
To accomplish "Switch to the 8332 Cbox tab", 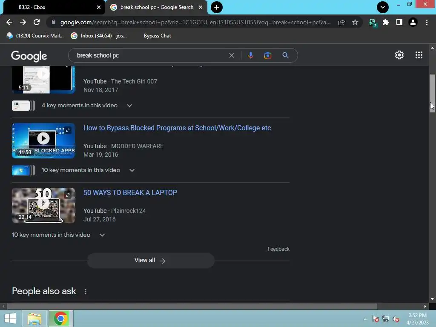I will 53,7.
